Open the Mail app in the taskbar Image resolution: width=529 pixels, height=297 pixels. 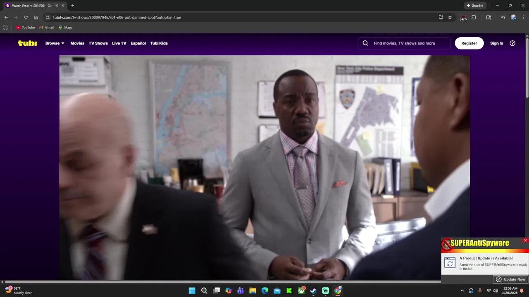pyautogui.click(x=277, y=291)
